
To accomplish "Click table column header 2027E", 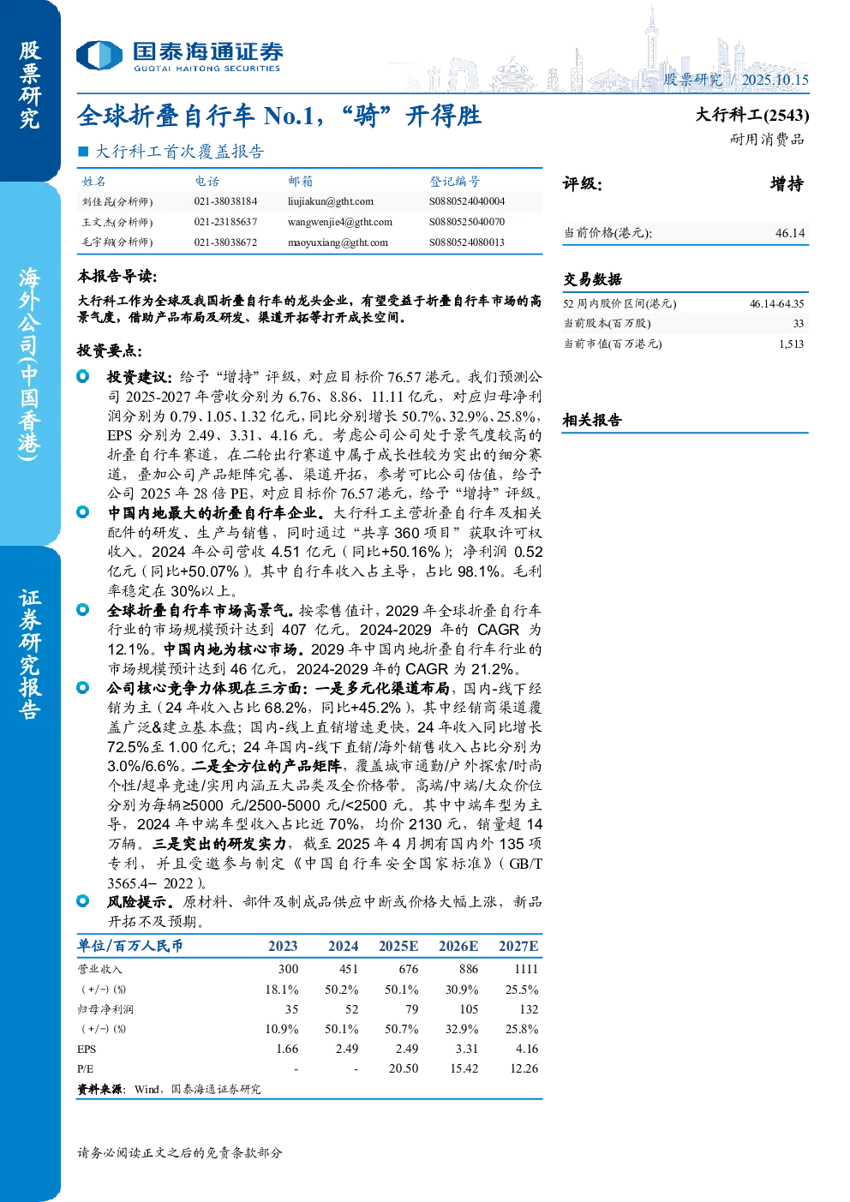I will 518,946.
